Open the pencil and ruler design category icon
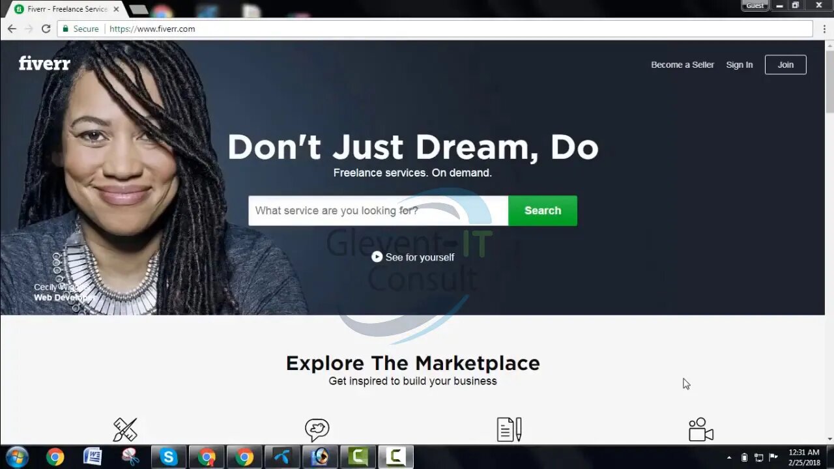This screenshot has width=834, height=469. tap(125, 430)
